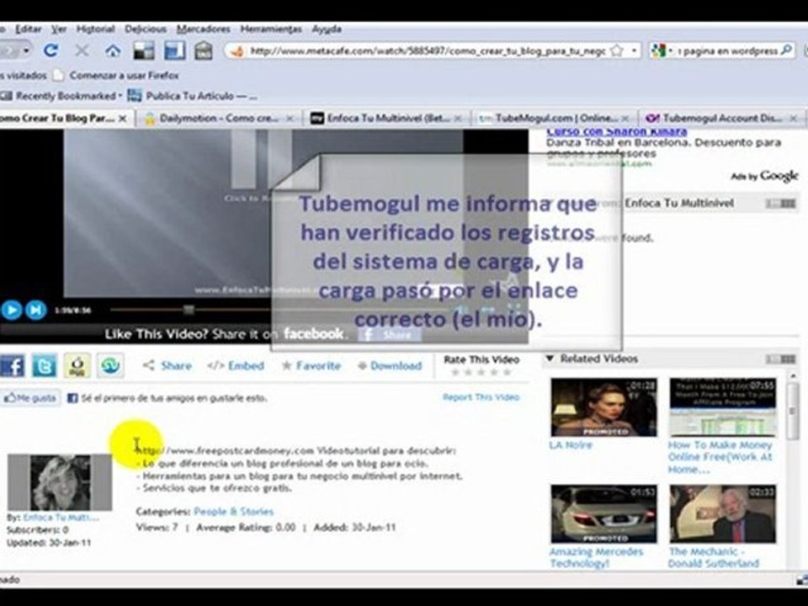Share video via Twitter icon

[44, 365]
